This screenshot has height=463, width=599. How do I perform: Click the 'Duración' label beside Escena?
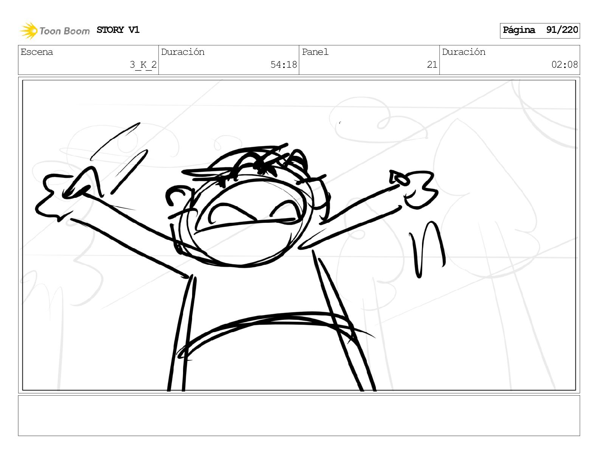pos(183,52)
